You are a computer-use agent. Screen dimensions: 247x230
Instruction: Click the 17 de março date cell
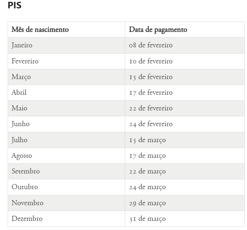pyautogui.click(x=185, y=156)
